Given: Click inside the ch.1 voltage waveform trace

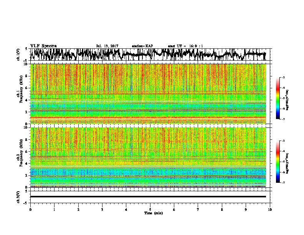Looking at the screenshot, I should click(x=148, y=55).
